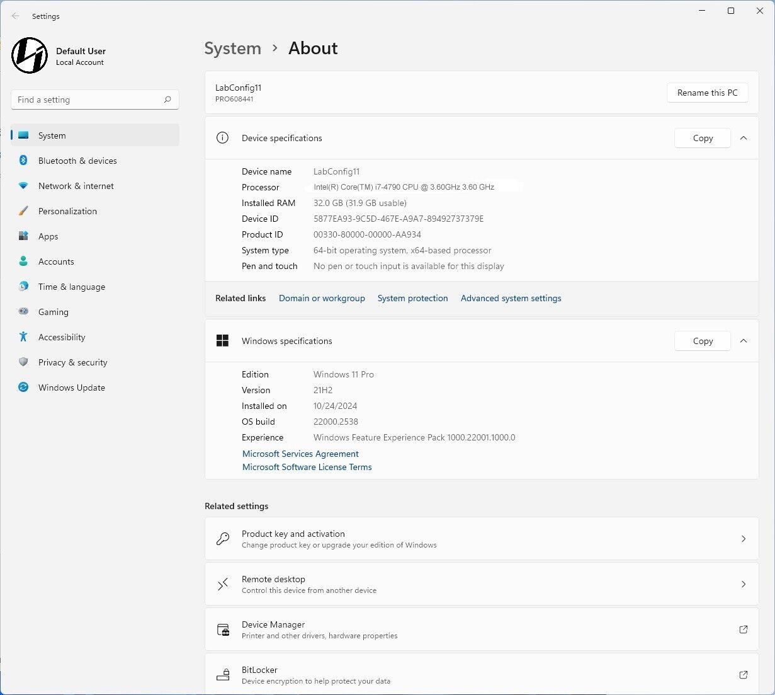Viewport: 775px width, 695px height.
Task: Click the BitLocker lock icon
Action: point(223,675)
